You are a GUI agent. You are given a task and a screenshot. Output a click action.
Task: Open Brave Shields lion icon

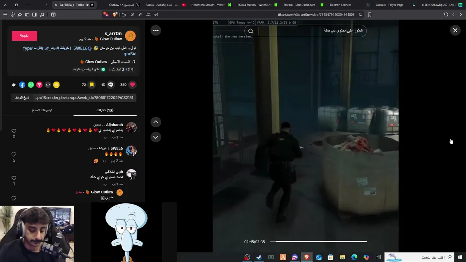point(115,15)
